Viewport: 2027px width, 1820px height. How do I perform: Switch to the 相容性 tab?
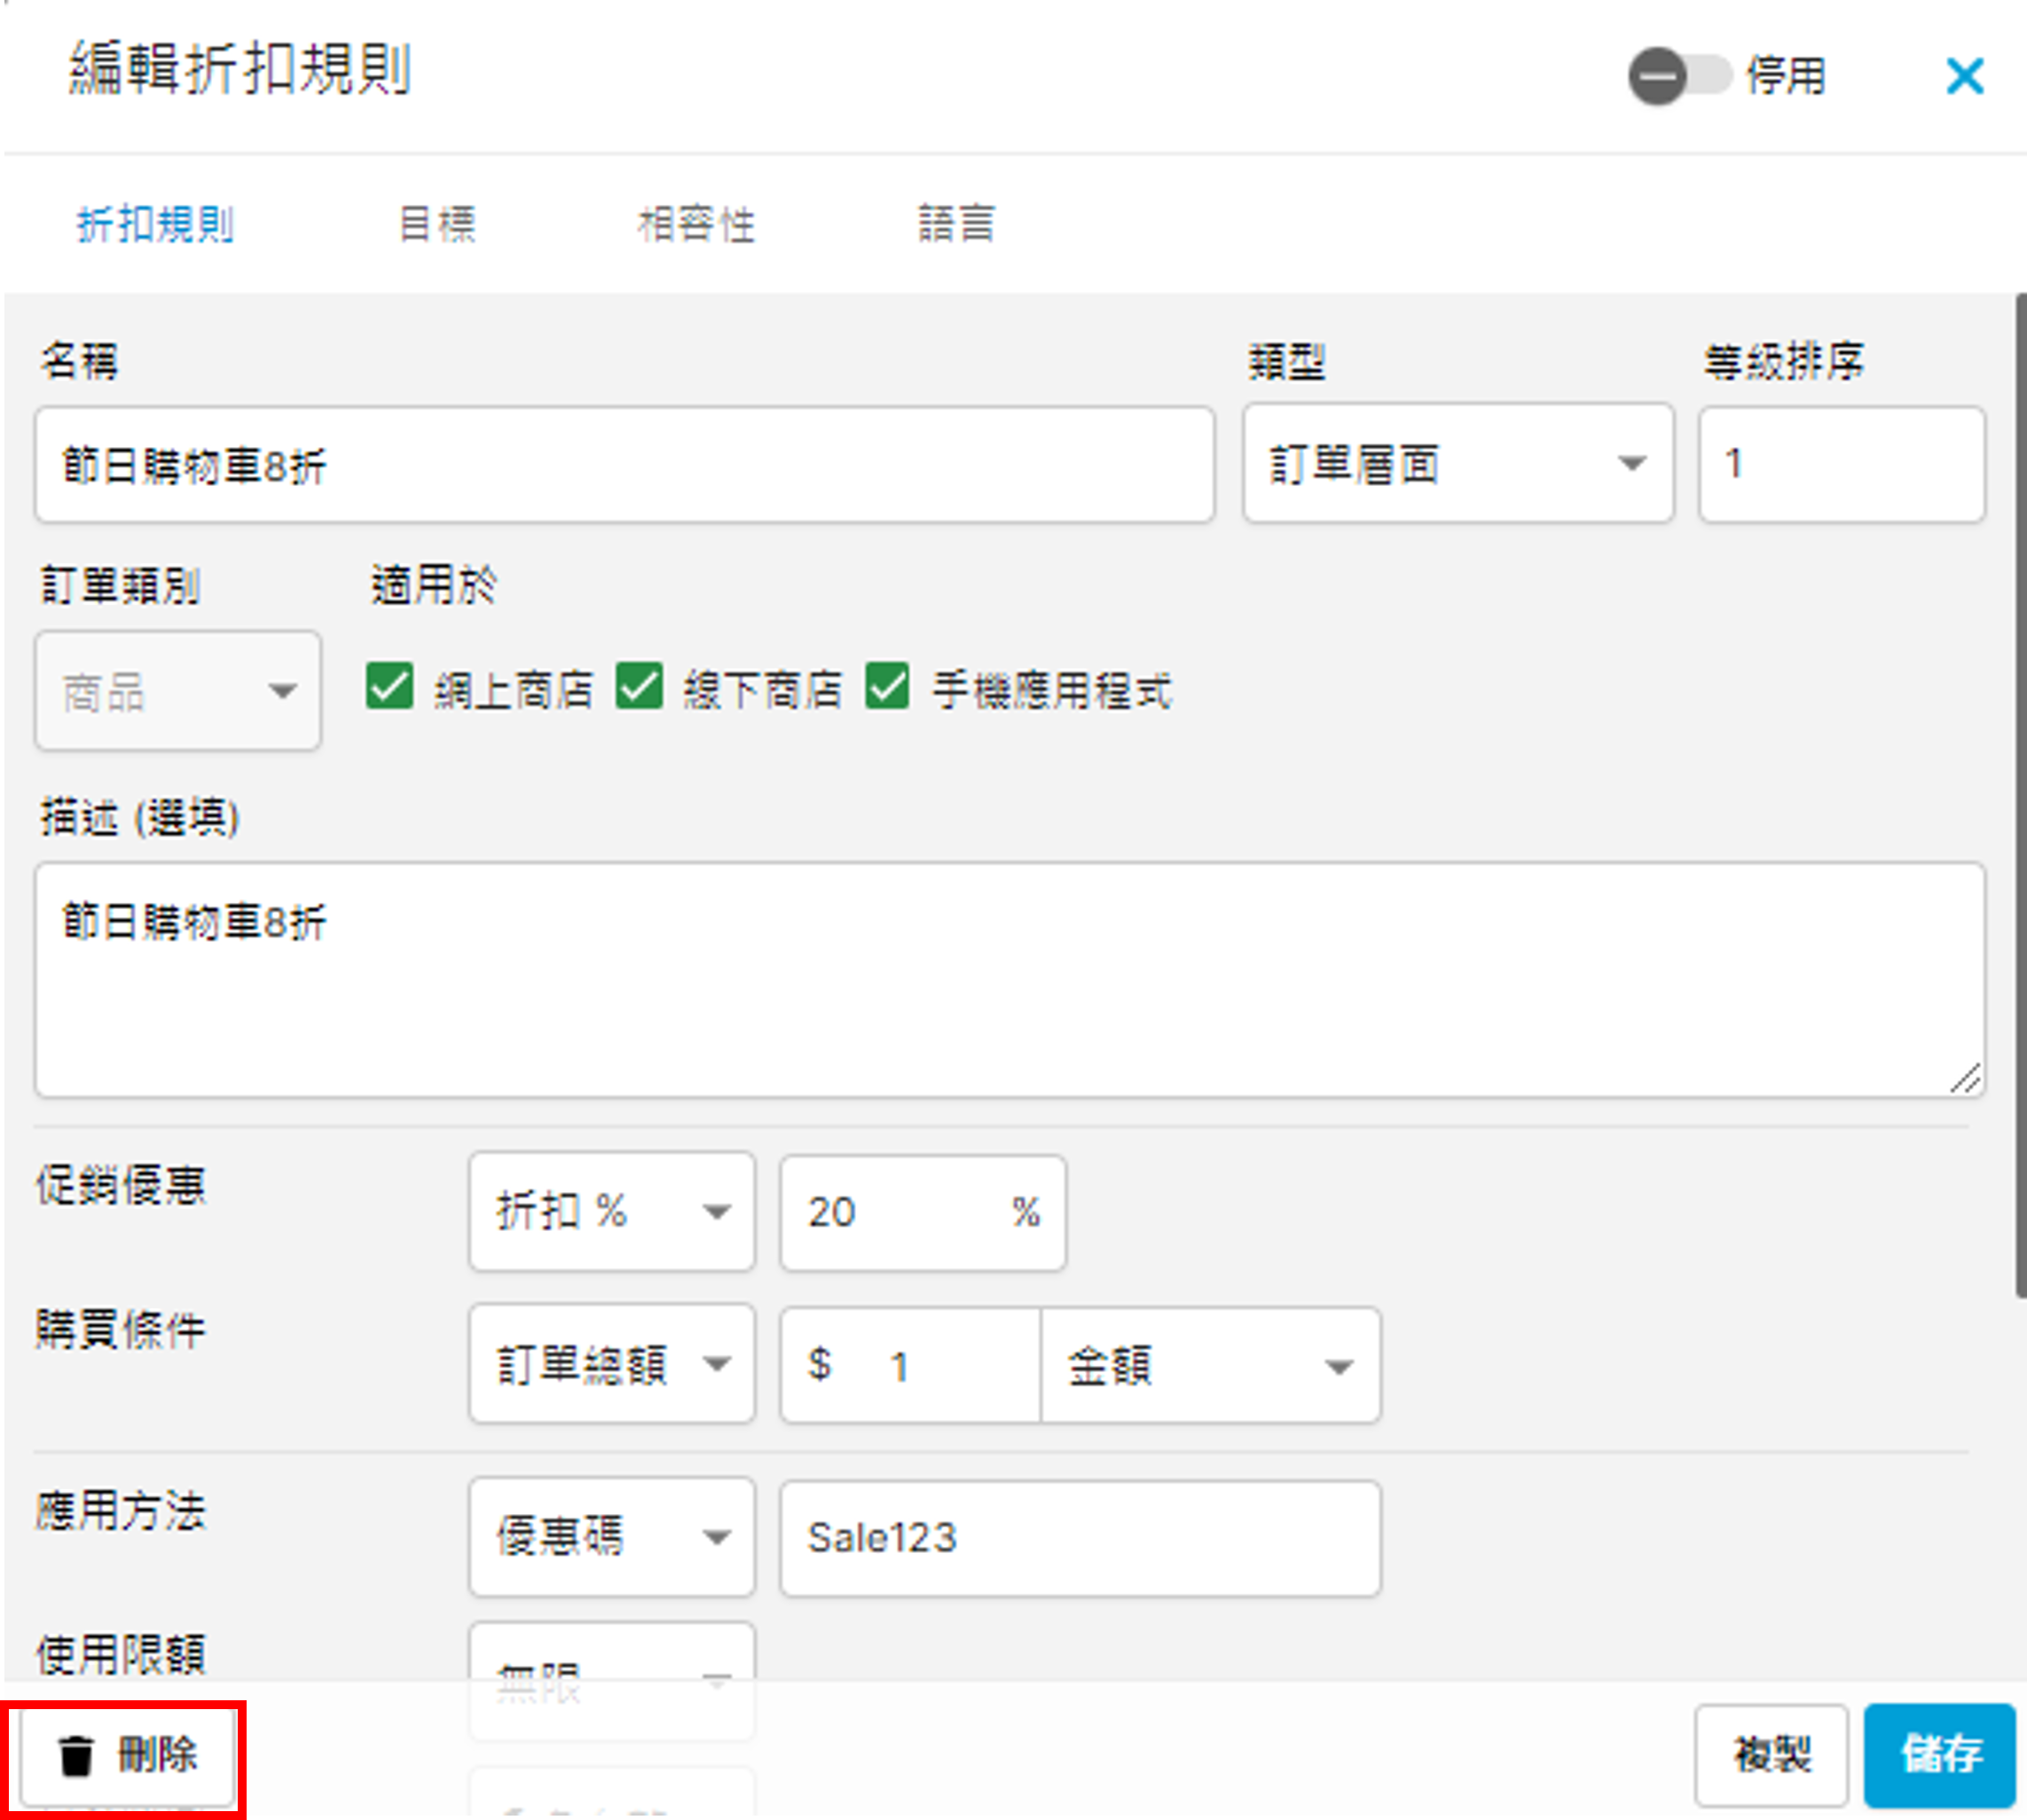click(x=696, y=224)
